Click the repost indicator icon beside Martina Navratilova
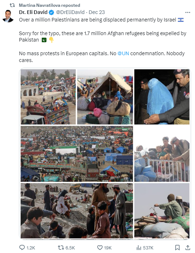Image resolution: width=195 pixels, height=253 pixels. coord(12,5)
